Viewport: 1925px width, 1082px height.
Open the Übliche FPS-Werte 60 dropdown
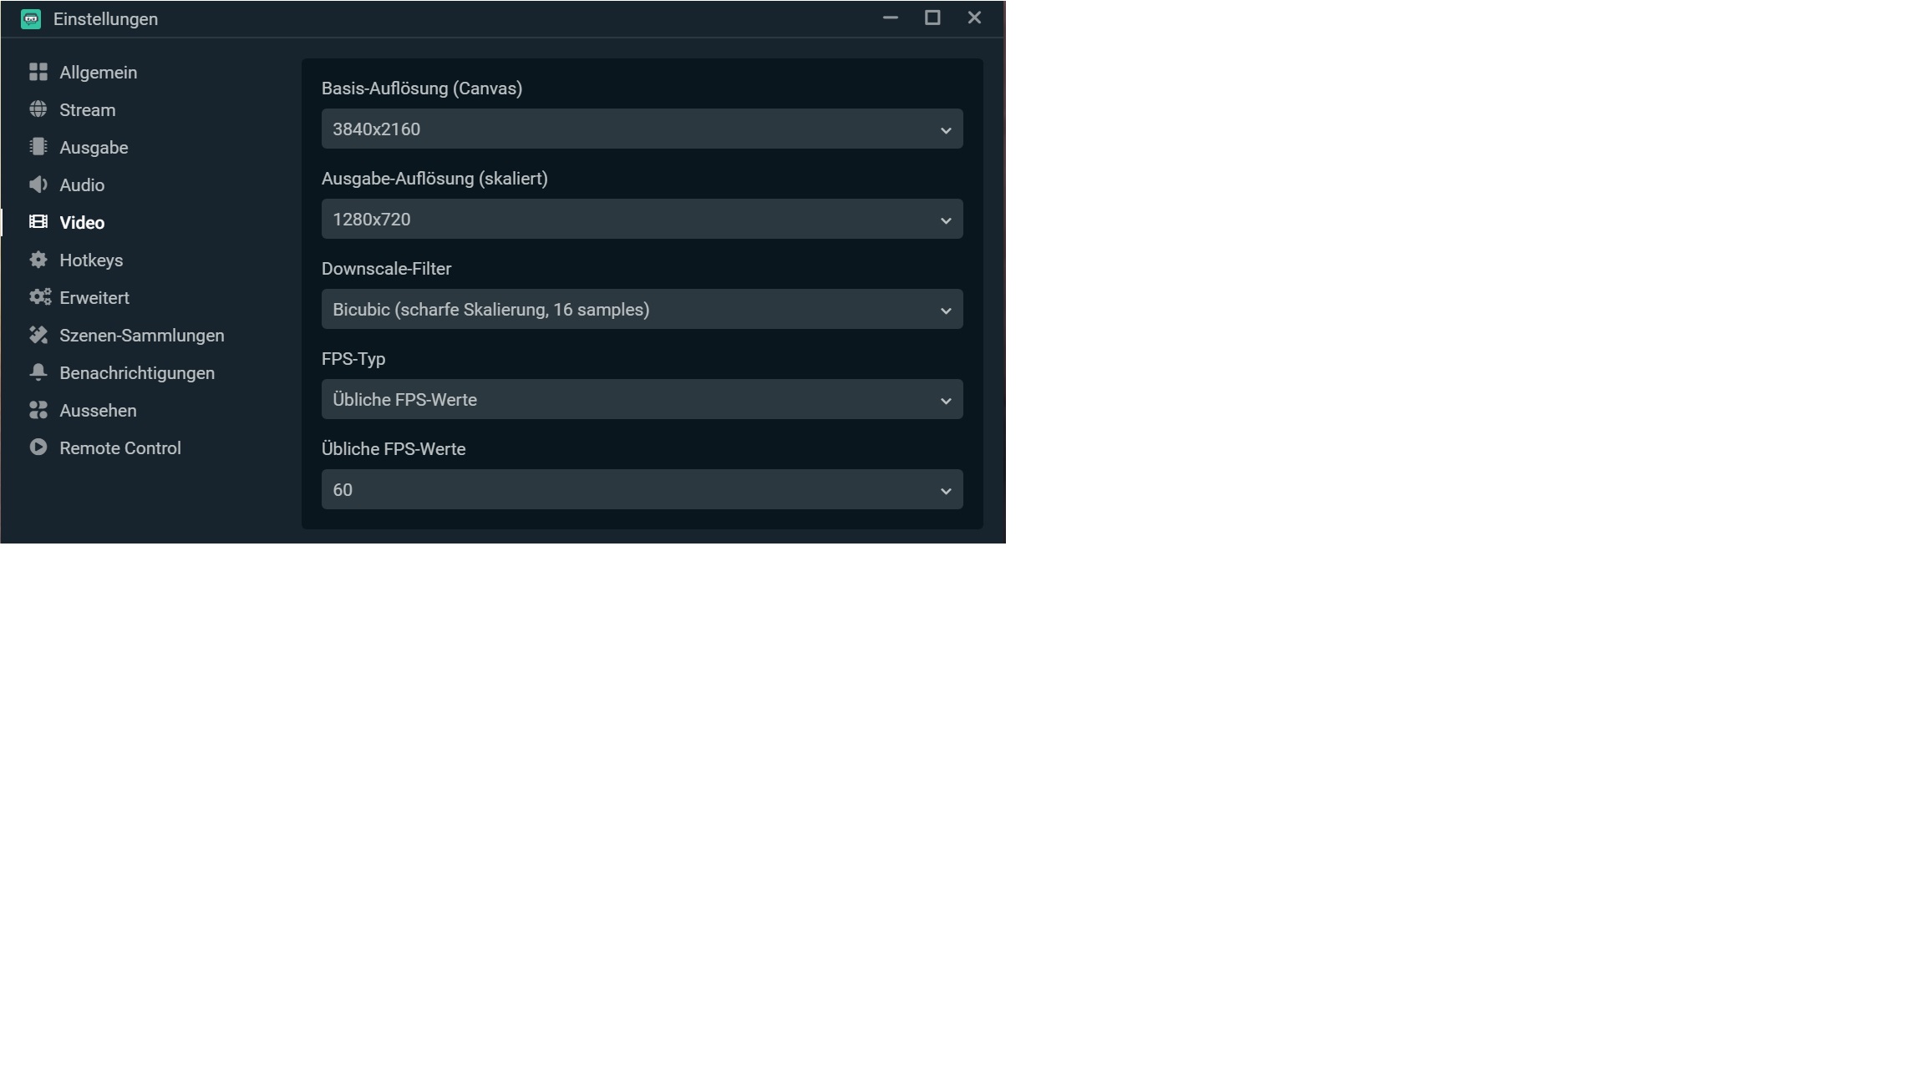642,490
